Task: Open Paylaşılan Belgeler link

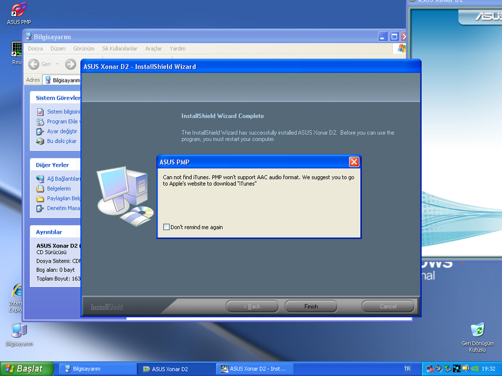Action: tap(63, 198)
